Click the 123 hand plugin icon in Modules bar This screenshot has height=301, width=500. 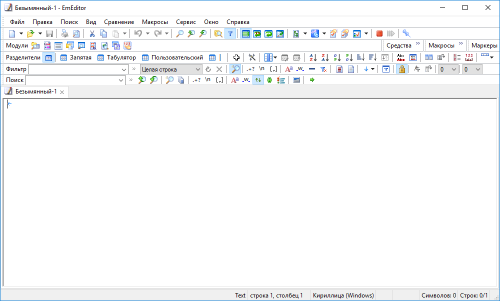127,45
